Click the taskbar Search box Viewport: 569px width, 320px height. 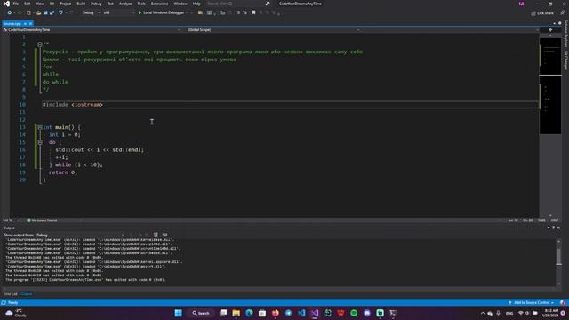point(201,313)
